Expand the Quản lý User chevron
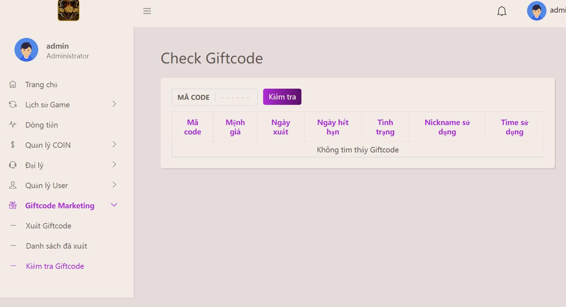Image resolution: width=566 pixels, height=307 pixels. pyautogui.click(x=114, y=185)
